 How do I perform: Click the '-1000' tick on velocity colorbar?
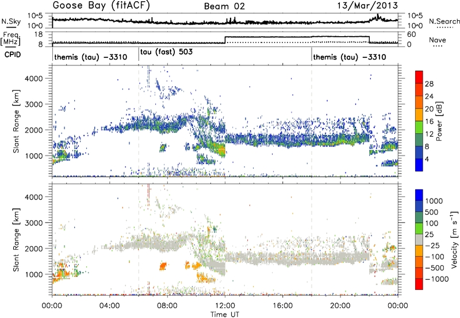[436, 279]
